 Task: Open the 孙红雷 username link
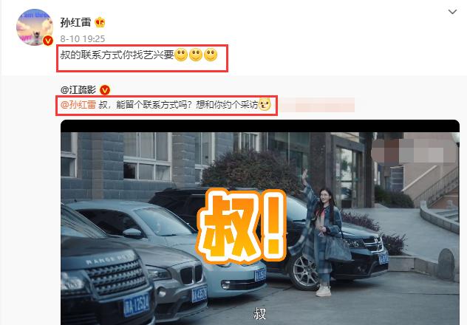pos(75,22)
